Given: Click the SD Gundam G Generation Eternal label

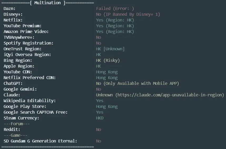Looking at the screenshot, I should [x=40, y=141].
